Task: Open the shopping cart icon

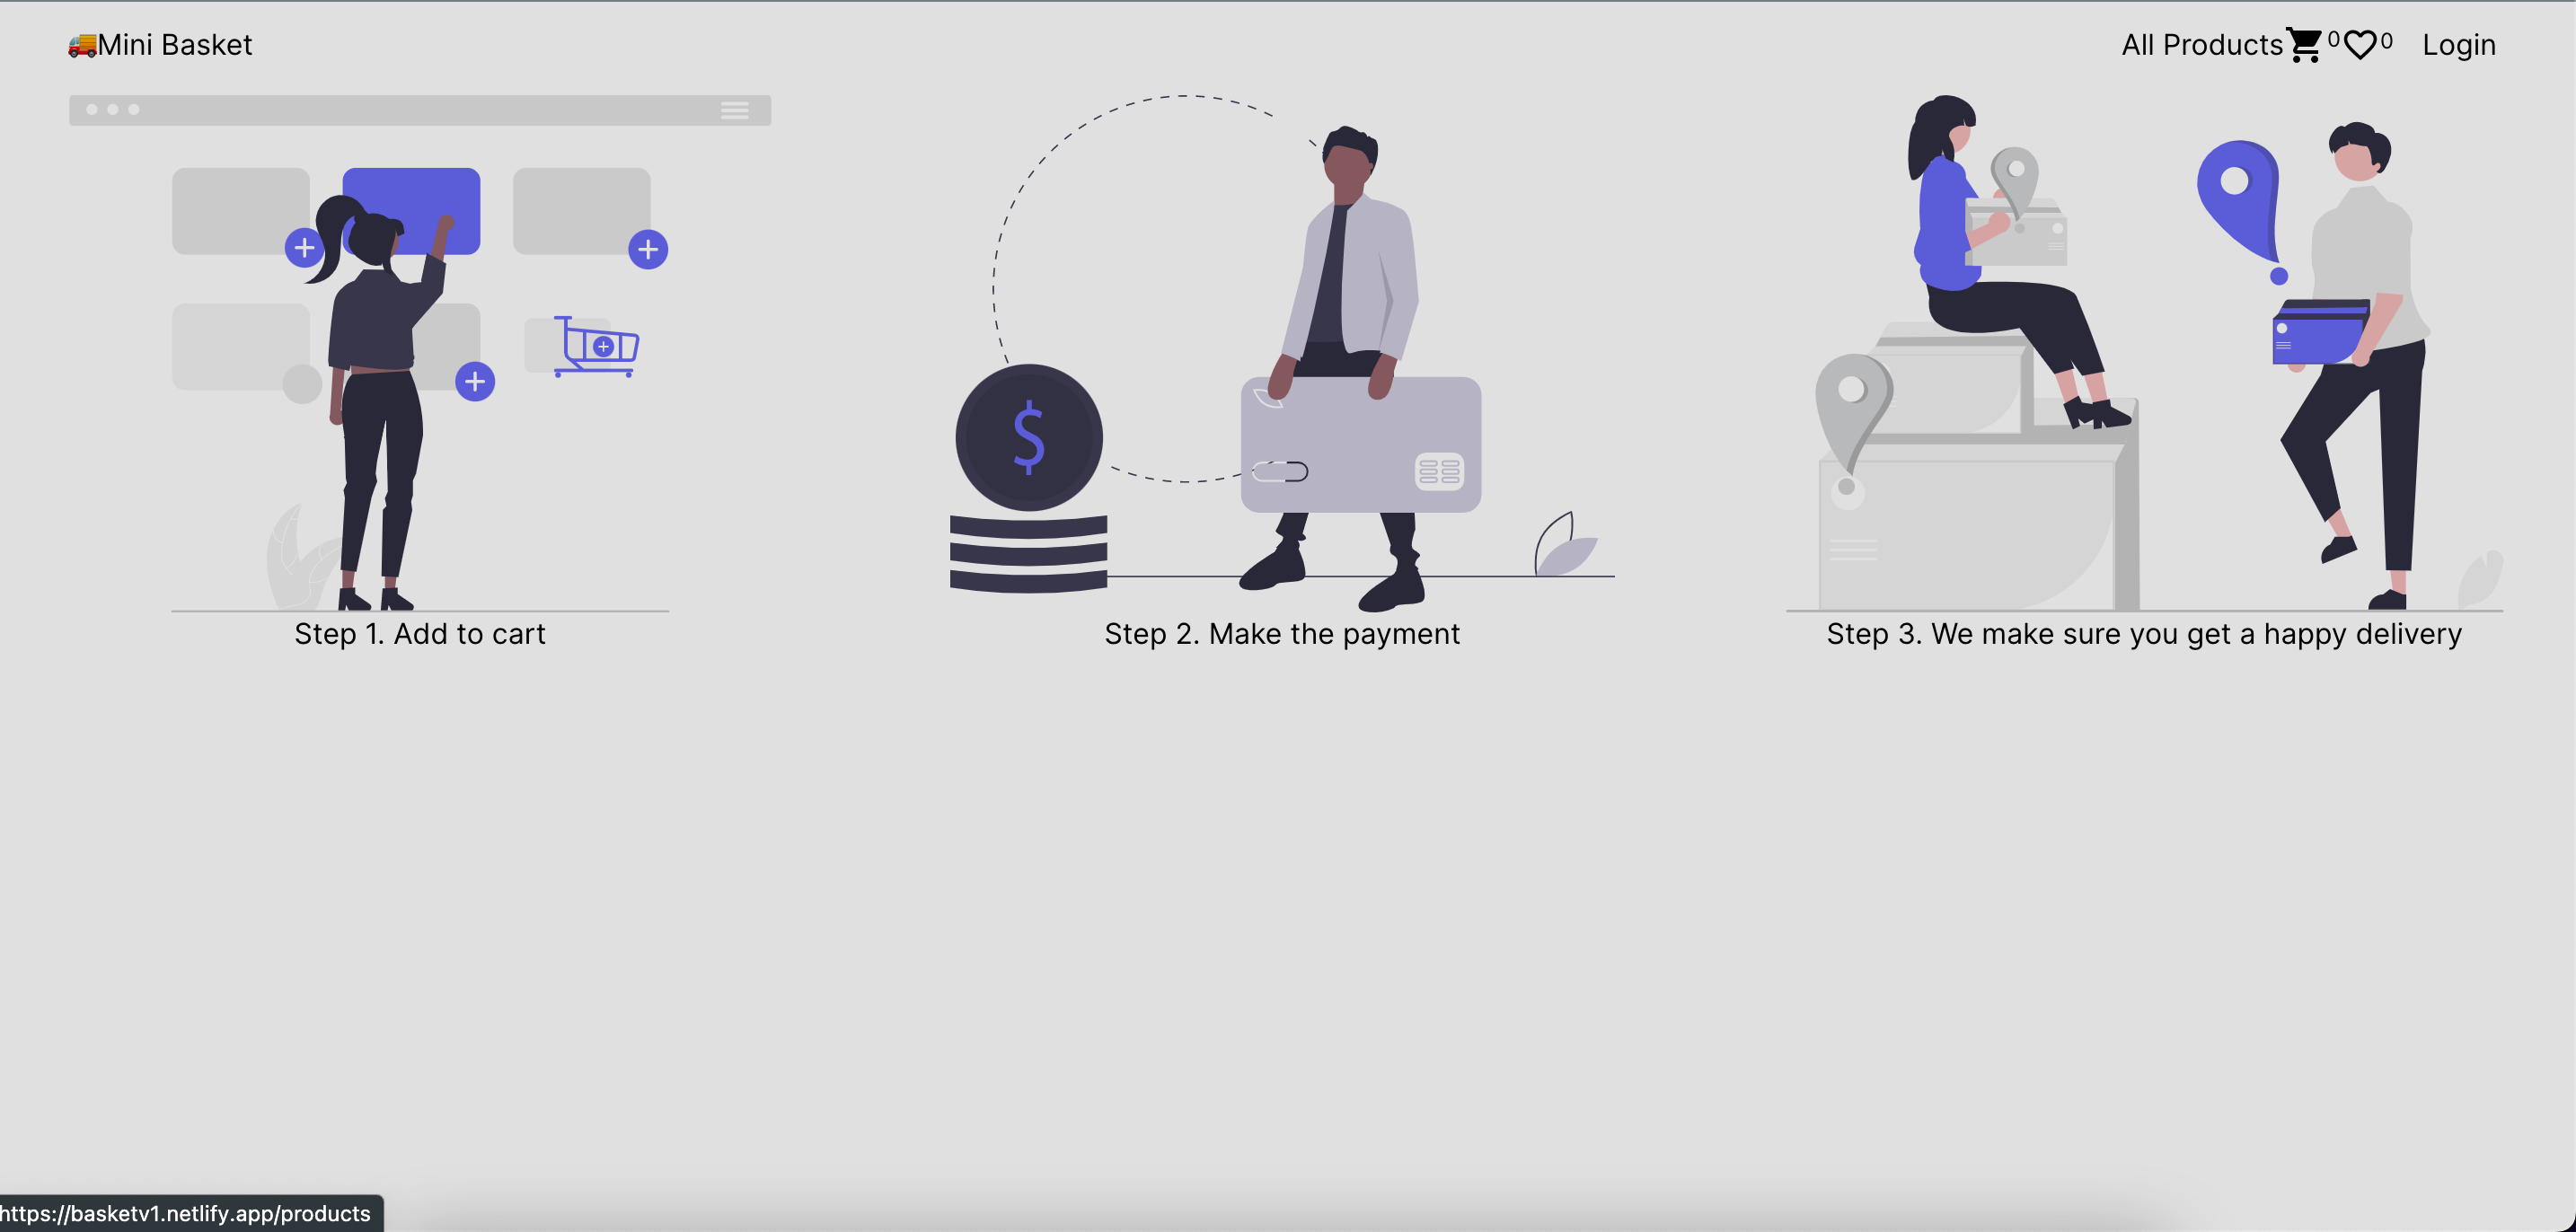Action: click(x=2304, y=45)
